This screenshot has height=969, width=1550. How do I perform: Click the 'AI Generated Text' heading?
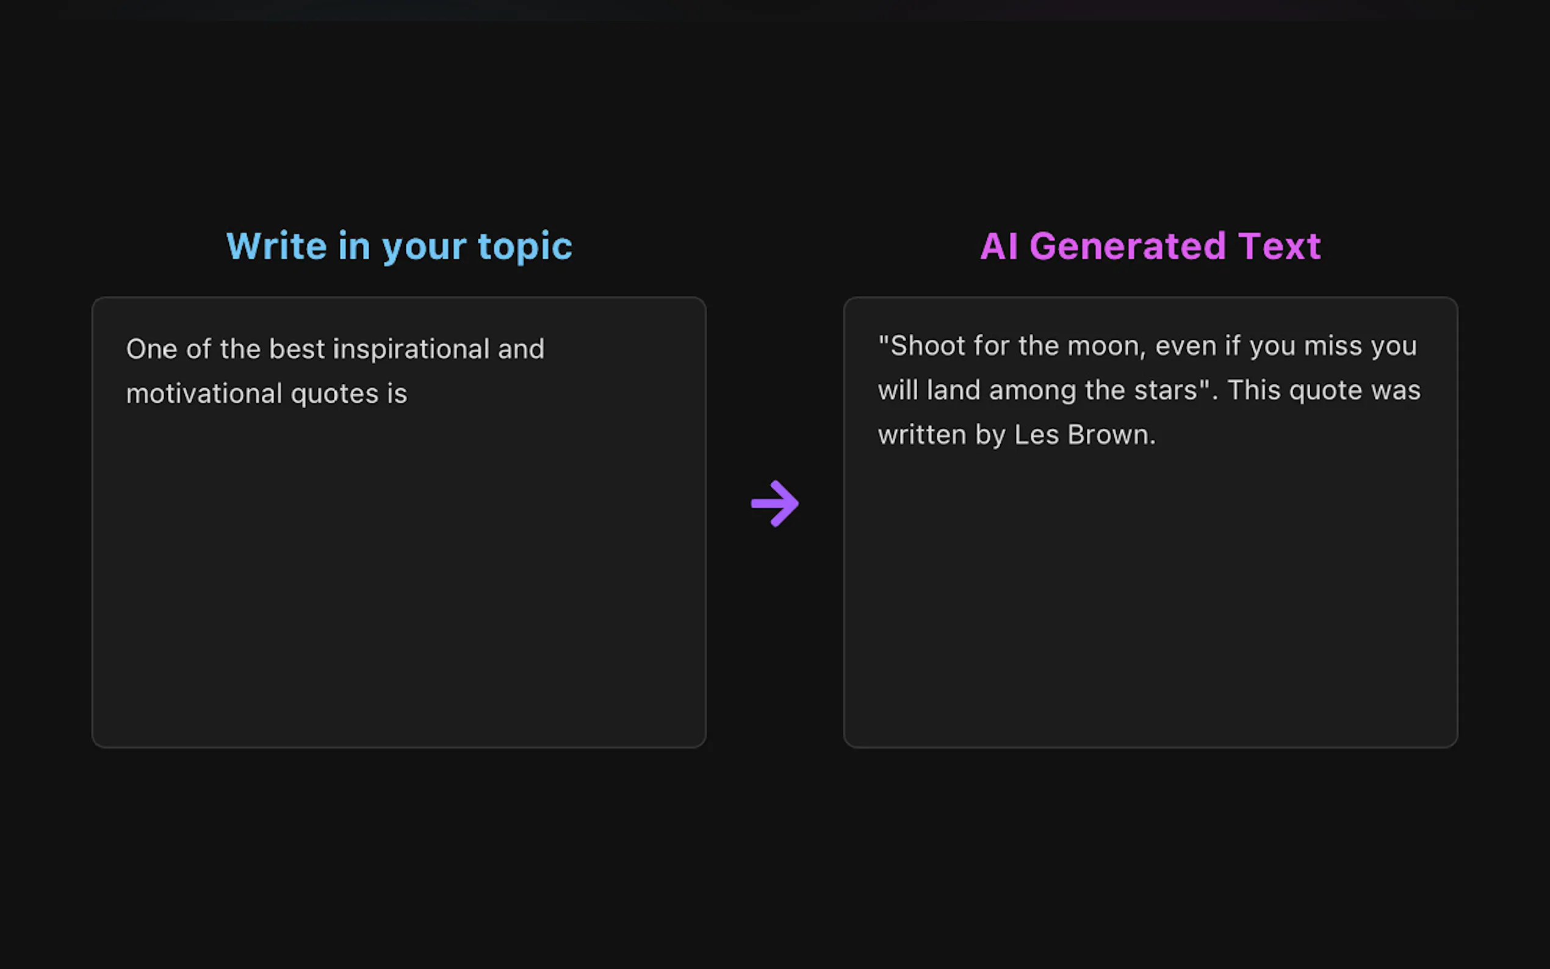pyautogui.click(x=1150, y=246)
